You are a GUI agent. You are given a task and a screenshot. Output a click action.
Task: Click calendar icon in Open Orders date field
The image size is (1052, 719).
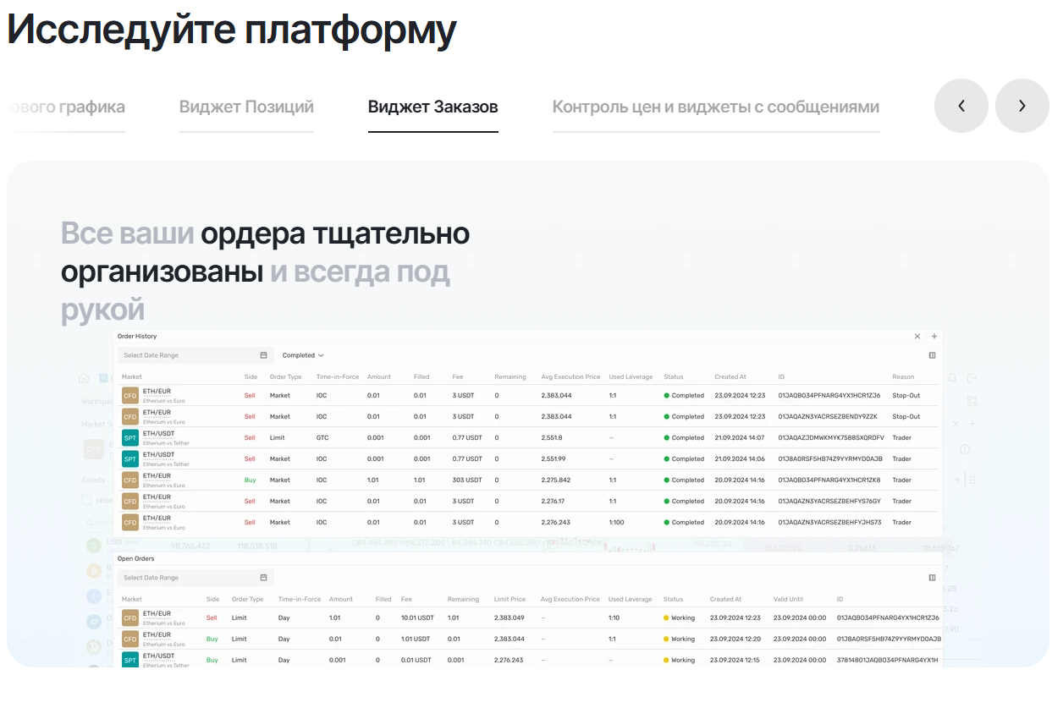coord(263,578)
